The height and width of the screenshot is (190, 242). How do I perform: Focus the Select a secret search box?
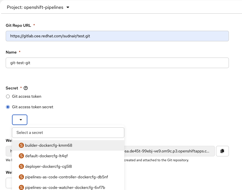tap(68, 132)
